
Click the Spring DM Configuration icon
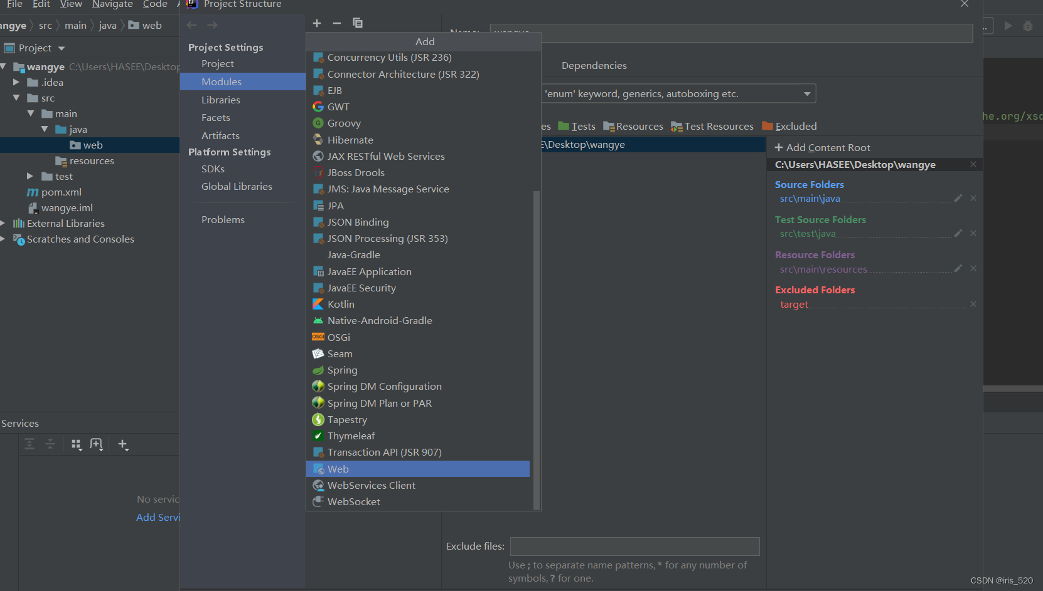click(318, 387)
